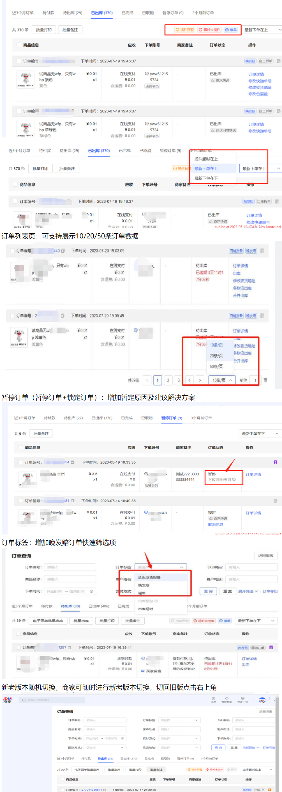The image size is (282, 792).
Task: Click help icon beside 出库预警 option
Action: pyautogui.click(x=156, y=601)
